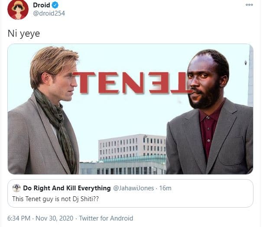The width and height of the screenshot is (263, 227).
Task: Click the "Ni yeye" tweet text
Action: 24,33
